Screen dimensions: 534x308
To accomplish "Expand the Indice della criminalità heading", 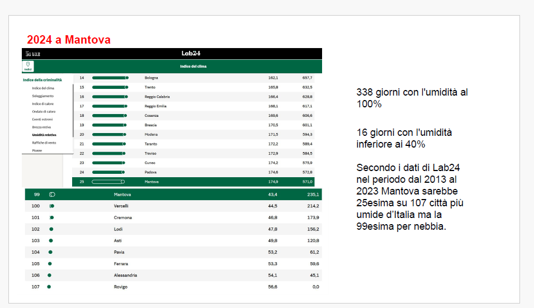I will tap(42, 80).
